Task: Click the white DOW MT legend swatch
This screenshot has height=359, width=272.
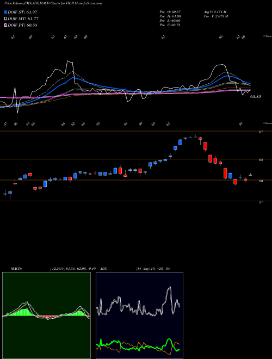Action: pos(6,19)
